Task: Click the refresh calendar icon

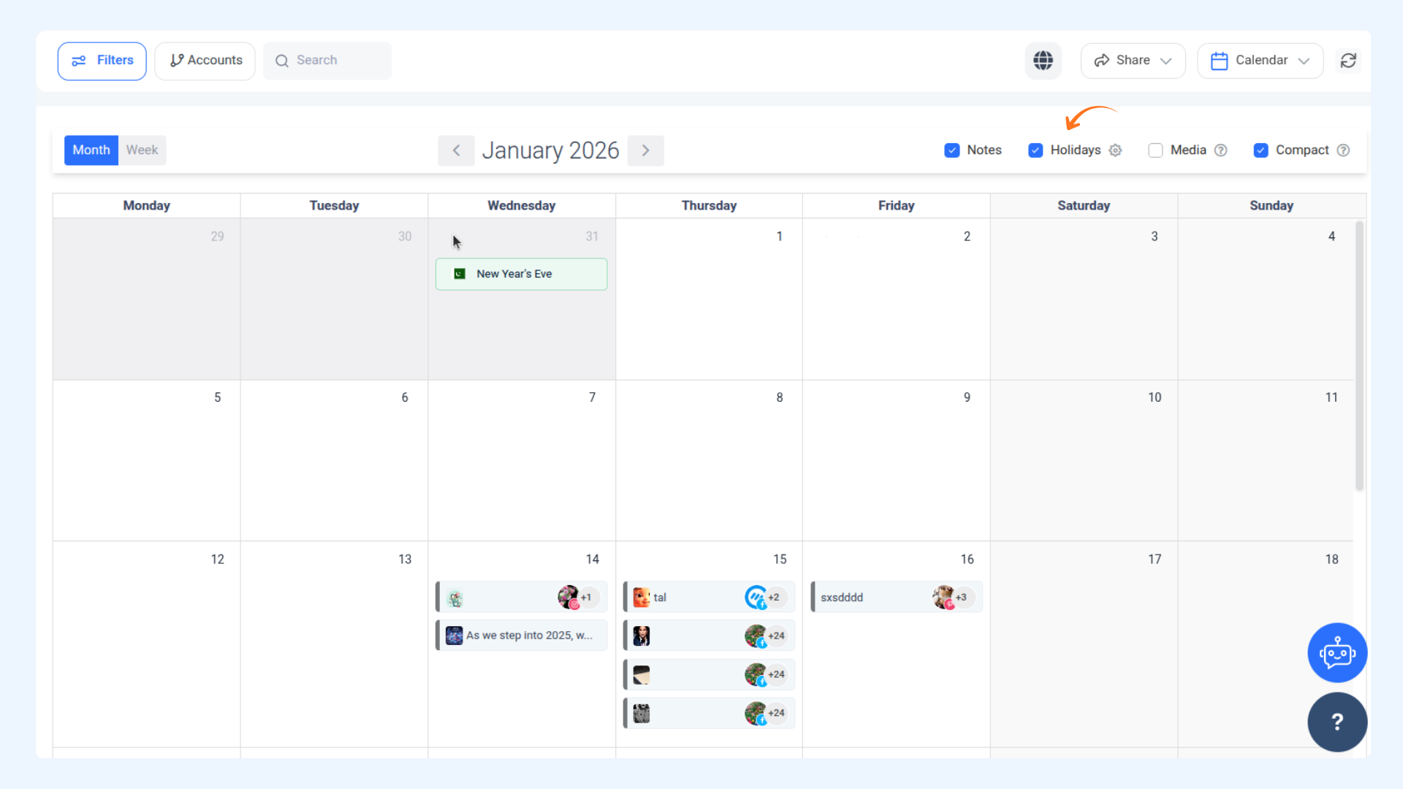Action: [1348, 61]
